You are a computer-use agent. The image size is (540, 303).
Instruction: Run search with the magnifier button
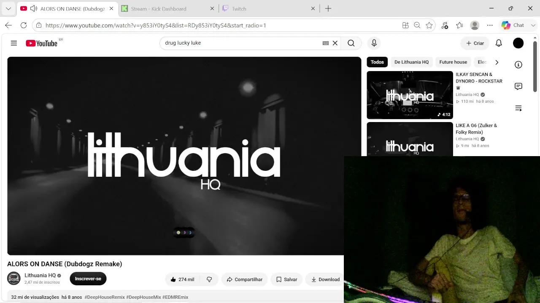[x=351, y=43]
